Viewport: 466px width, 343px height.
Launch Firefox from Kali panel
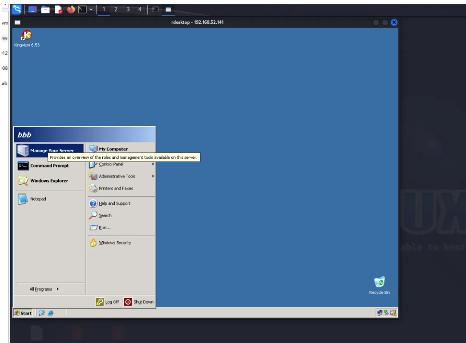pos(71,9)
